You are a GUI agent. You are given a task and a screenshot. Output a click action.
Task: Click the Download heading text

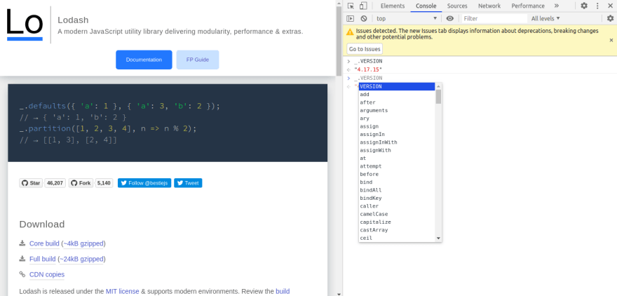click(x=41, y=224)
